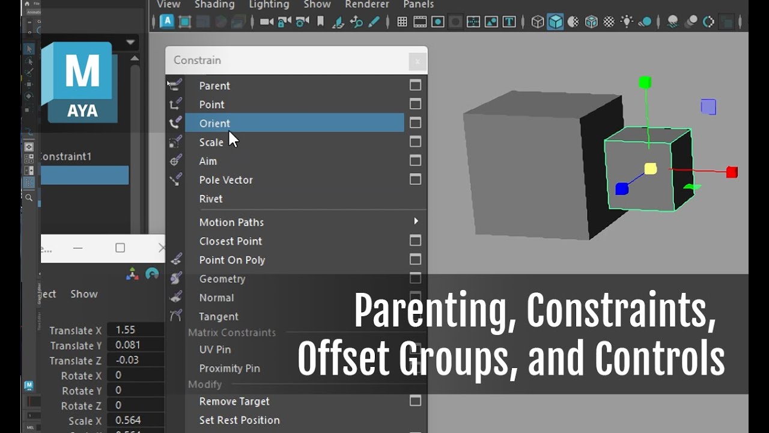Screen dimensions: 769x433
Task: Click the camera bookmark icon
Action: coord(321,22)
